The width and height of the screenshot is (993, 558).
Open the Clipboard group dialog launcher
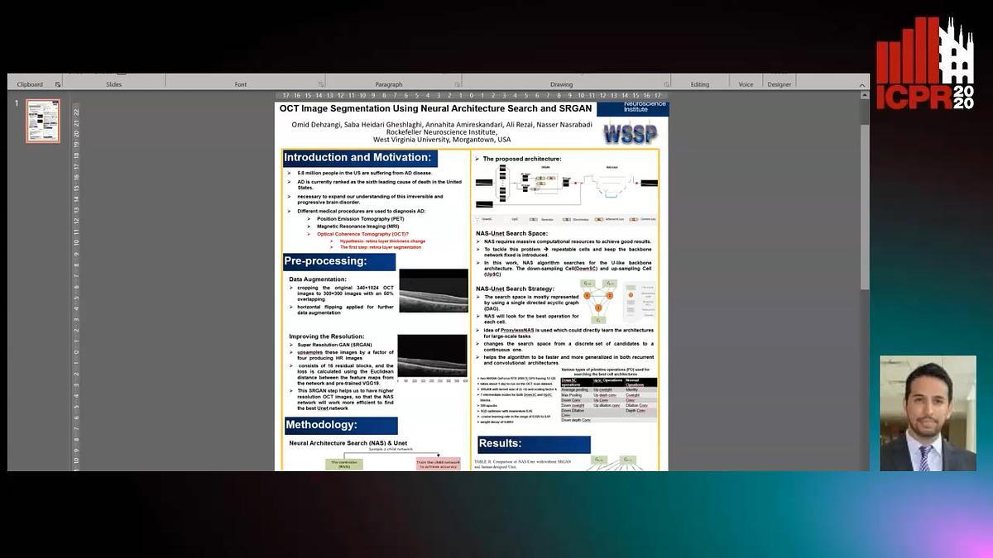[x=58, y=84]
